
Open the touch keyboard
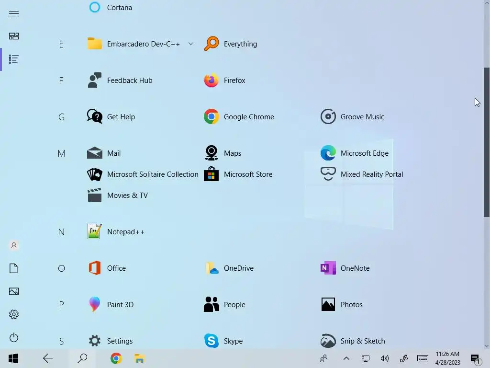click(x=423, y=358)
